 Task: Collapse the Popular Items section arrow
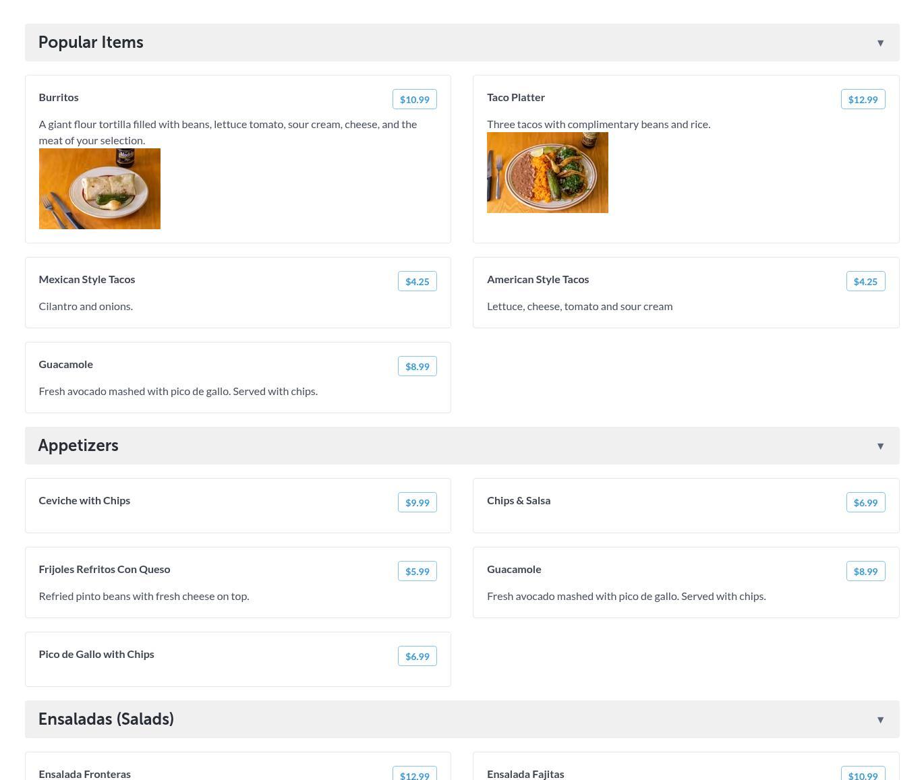click(x=880, y=43)
